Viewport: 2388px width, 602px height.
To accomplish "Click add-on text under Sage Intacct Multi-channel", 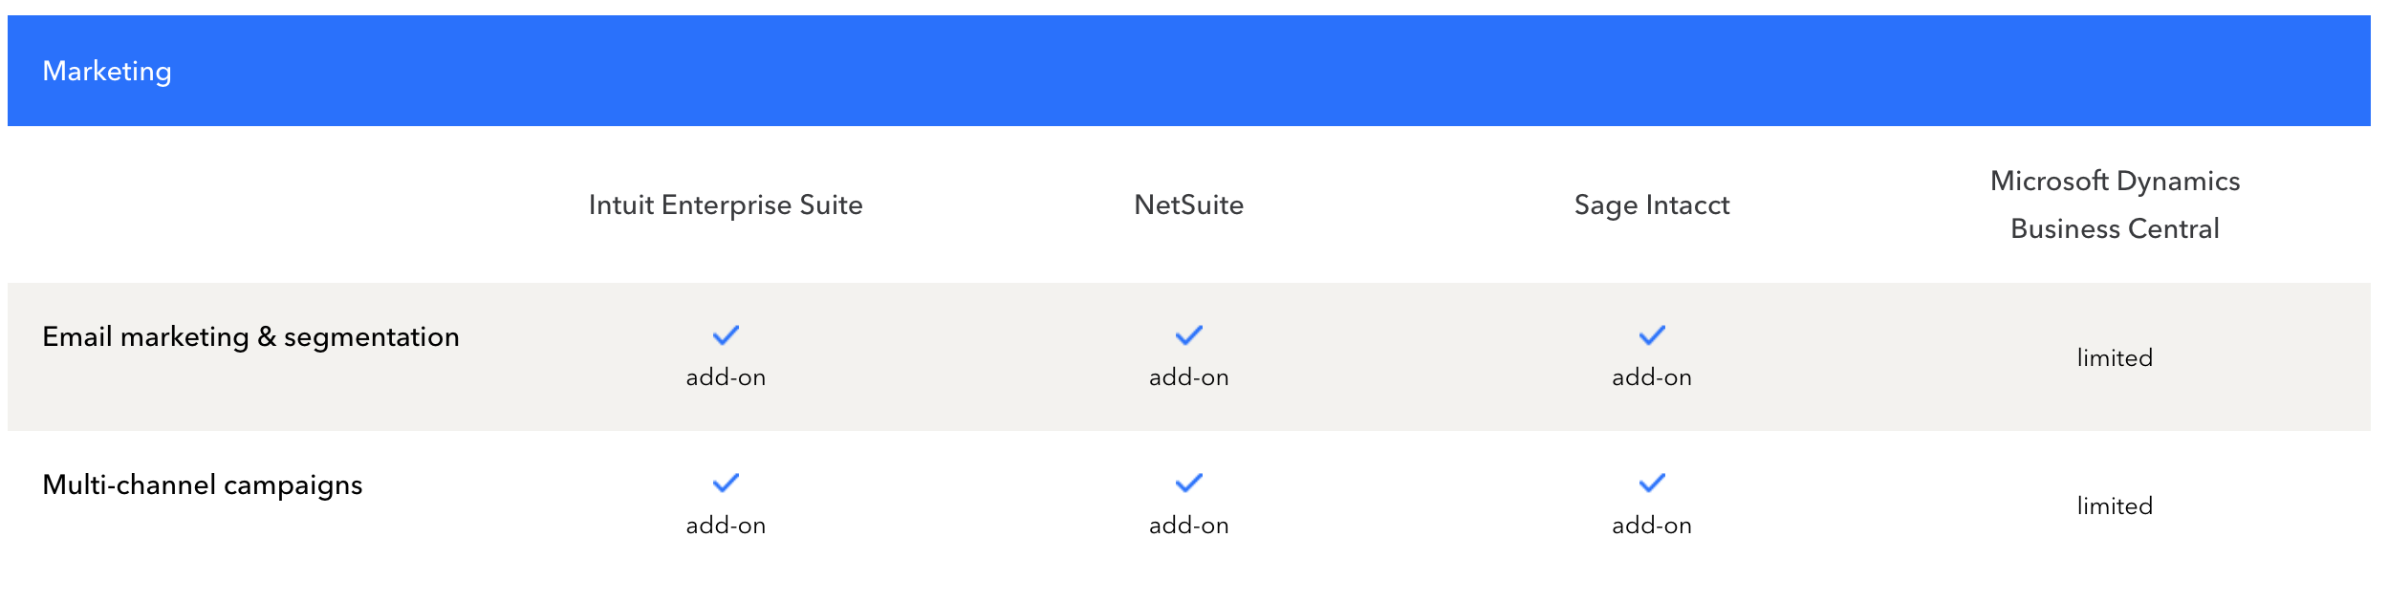I will point(1652,526).
